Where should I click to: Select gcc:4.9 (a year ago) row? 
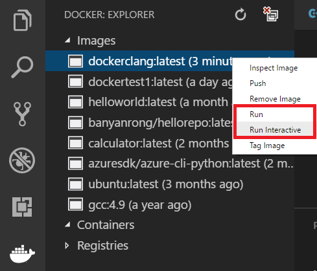pos(170,204)
